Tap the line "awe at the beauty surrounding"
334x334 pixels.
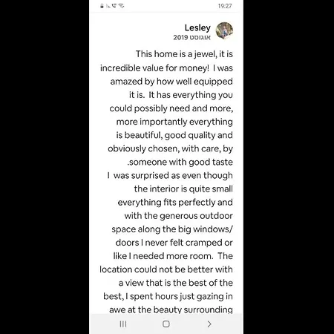pyautogui.click(x=171, y=310)
